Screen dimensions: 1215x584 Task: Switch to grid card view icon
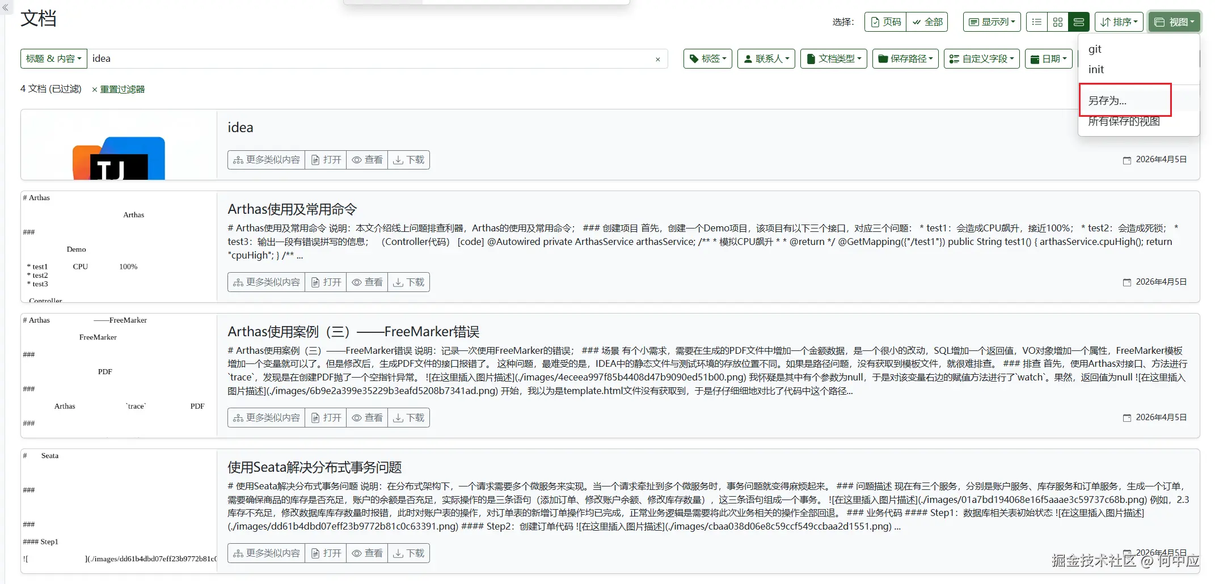pyautogui.click(x=1057, y=22)
